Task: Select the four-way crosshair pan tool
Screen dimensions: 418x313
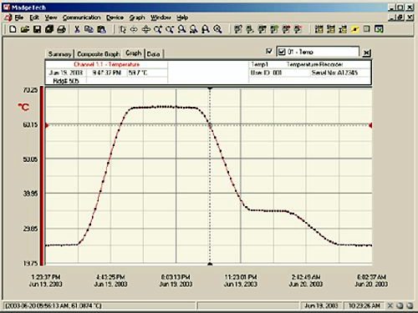Action: (x=146, y=29)
